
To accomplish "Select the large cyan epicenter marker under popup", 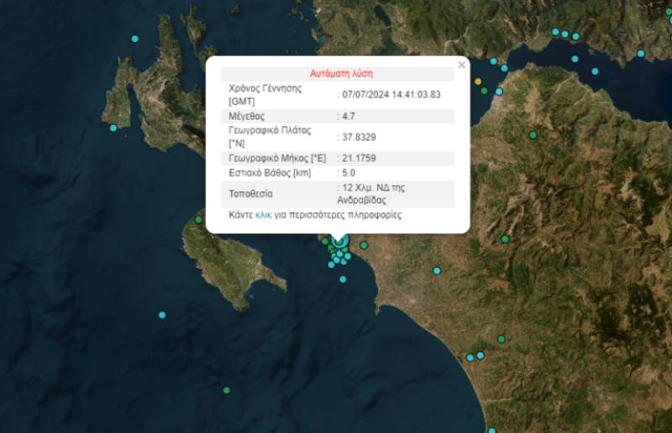I will point(339,241).
